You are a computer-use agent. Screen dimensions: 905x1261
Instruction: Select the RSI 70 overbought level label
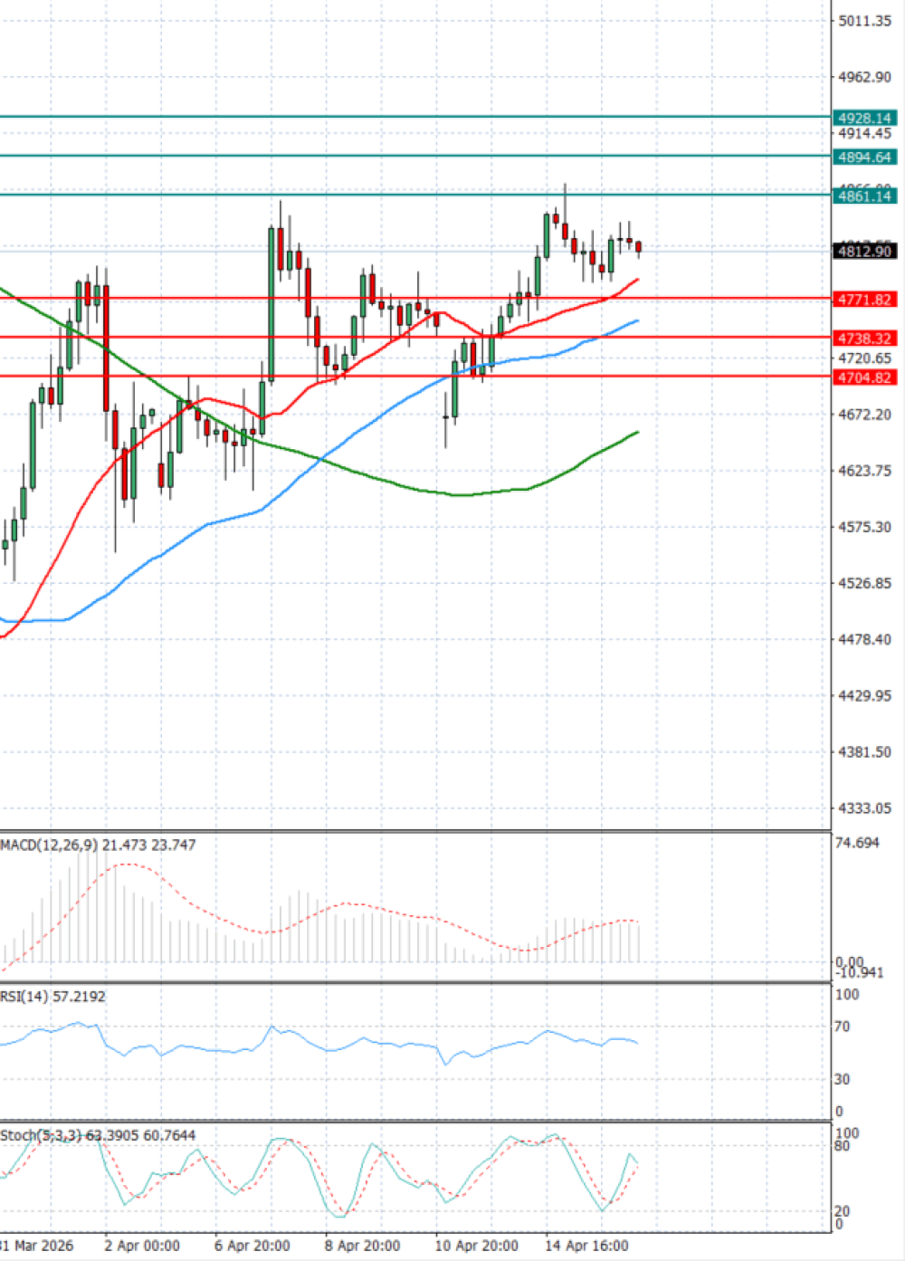coord(843,1027)
